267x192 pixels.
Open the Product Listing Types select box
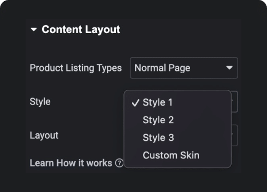[184, 68]
